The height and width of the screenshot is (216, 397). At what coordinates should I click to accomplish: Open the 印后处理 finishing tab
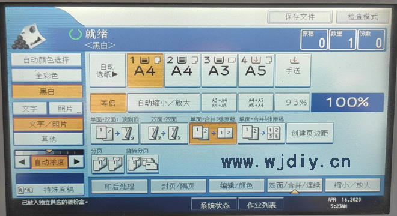tap(119, 187)
